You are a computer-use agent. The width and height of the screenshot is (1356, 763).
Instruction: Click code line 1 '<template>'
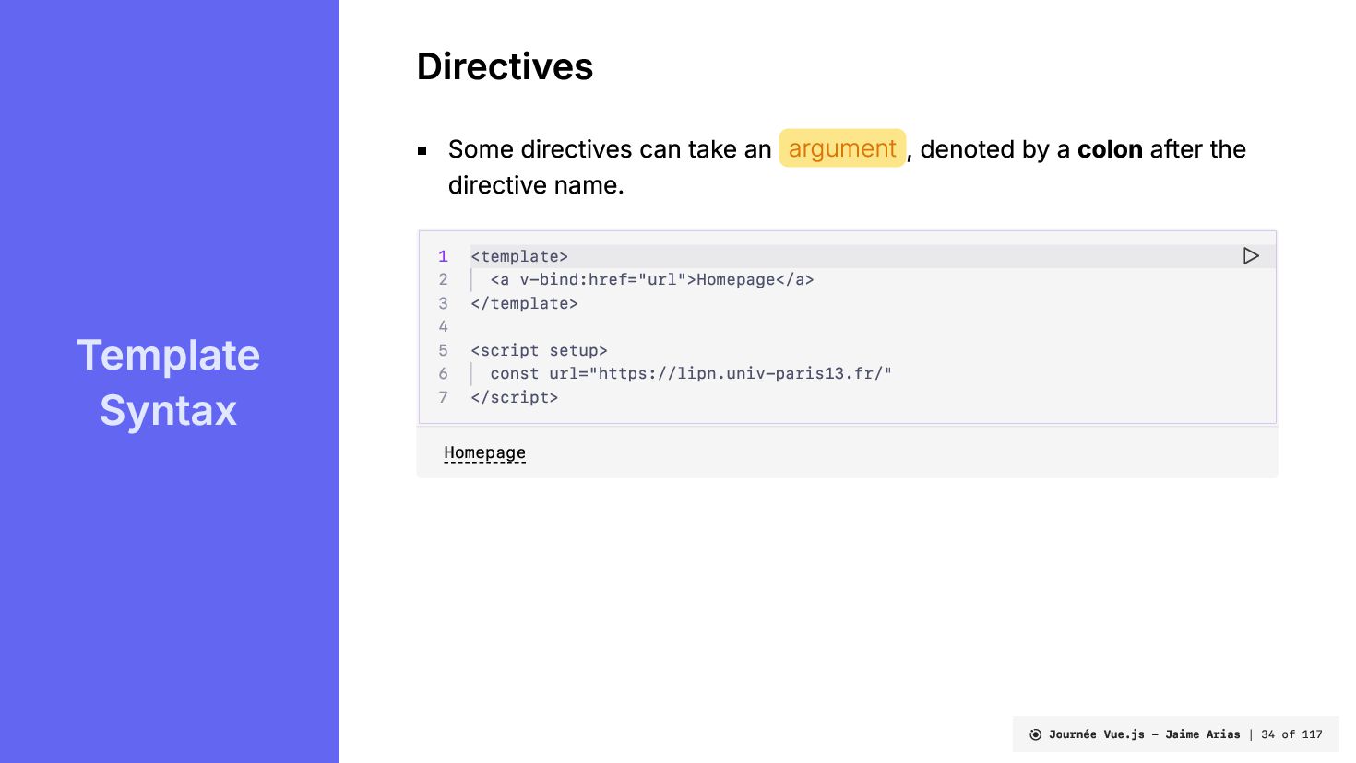pos(519,256)
